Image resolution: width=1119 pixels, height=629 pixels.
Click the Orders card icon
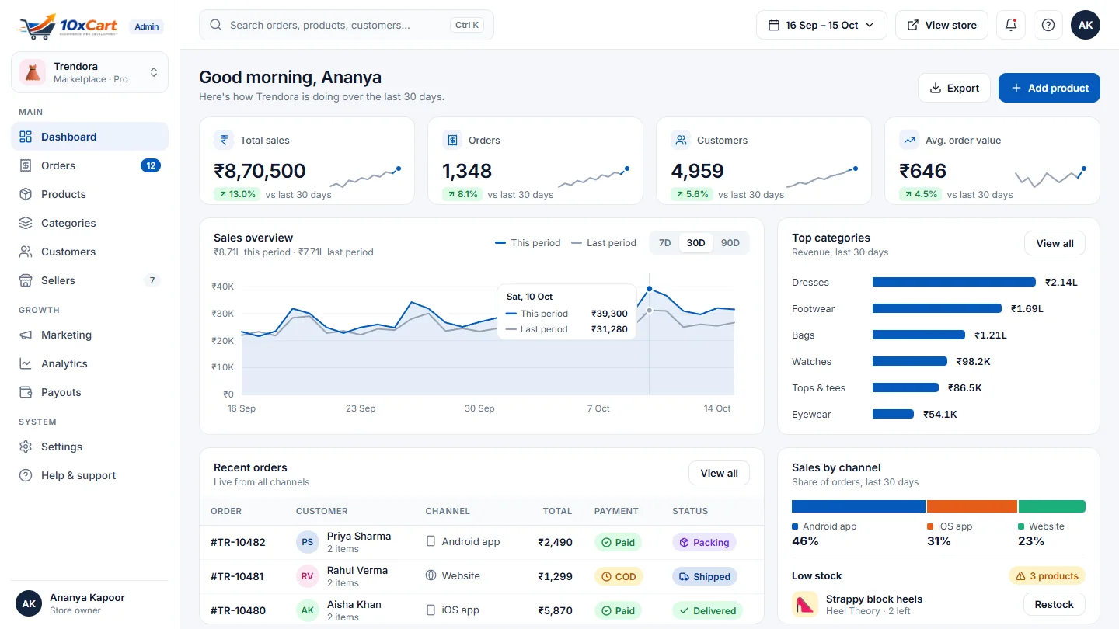coord(452,140)
